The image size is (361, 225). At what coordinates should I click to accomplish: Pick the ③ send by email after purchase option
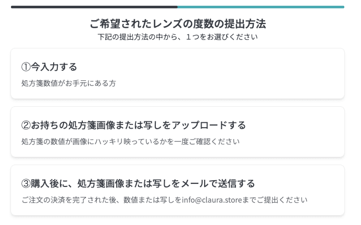click(177, 190)
